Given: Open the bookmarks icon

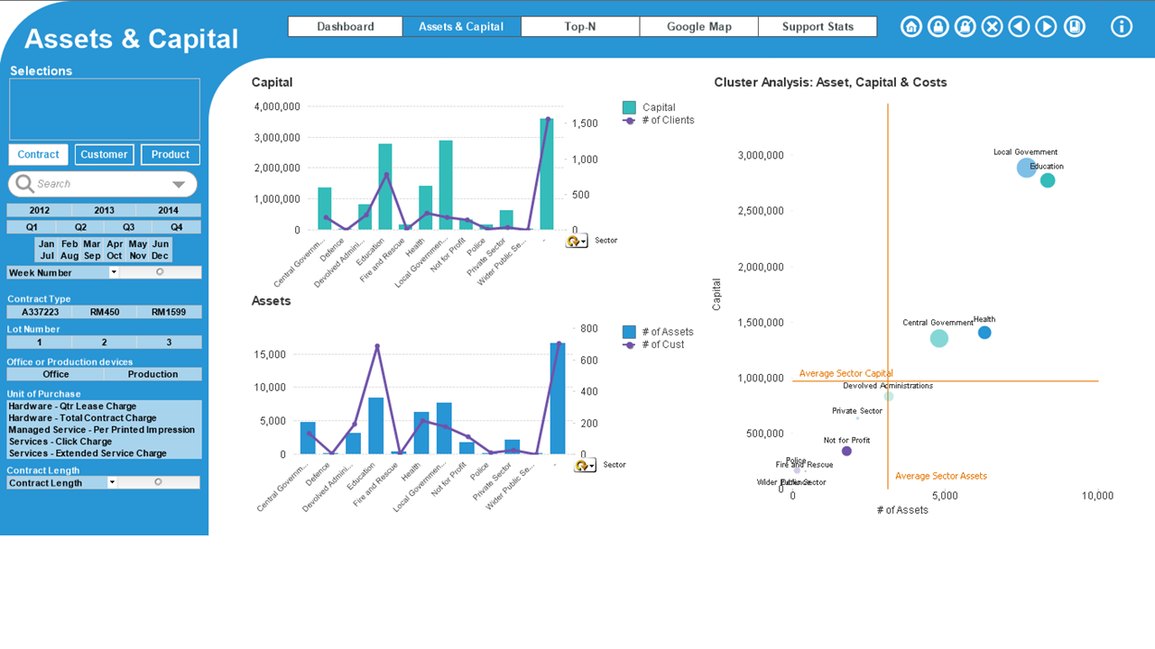Looking at the screenshot, I should point(1074,27).
